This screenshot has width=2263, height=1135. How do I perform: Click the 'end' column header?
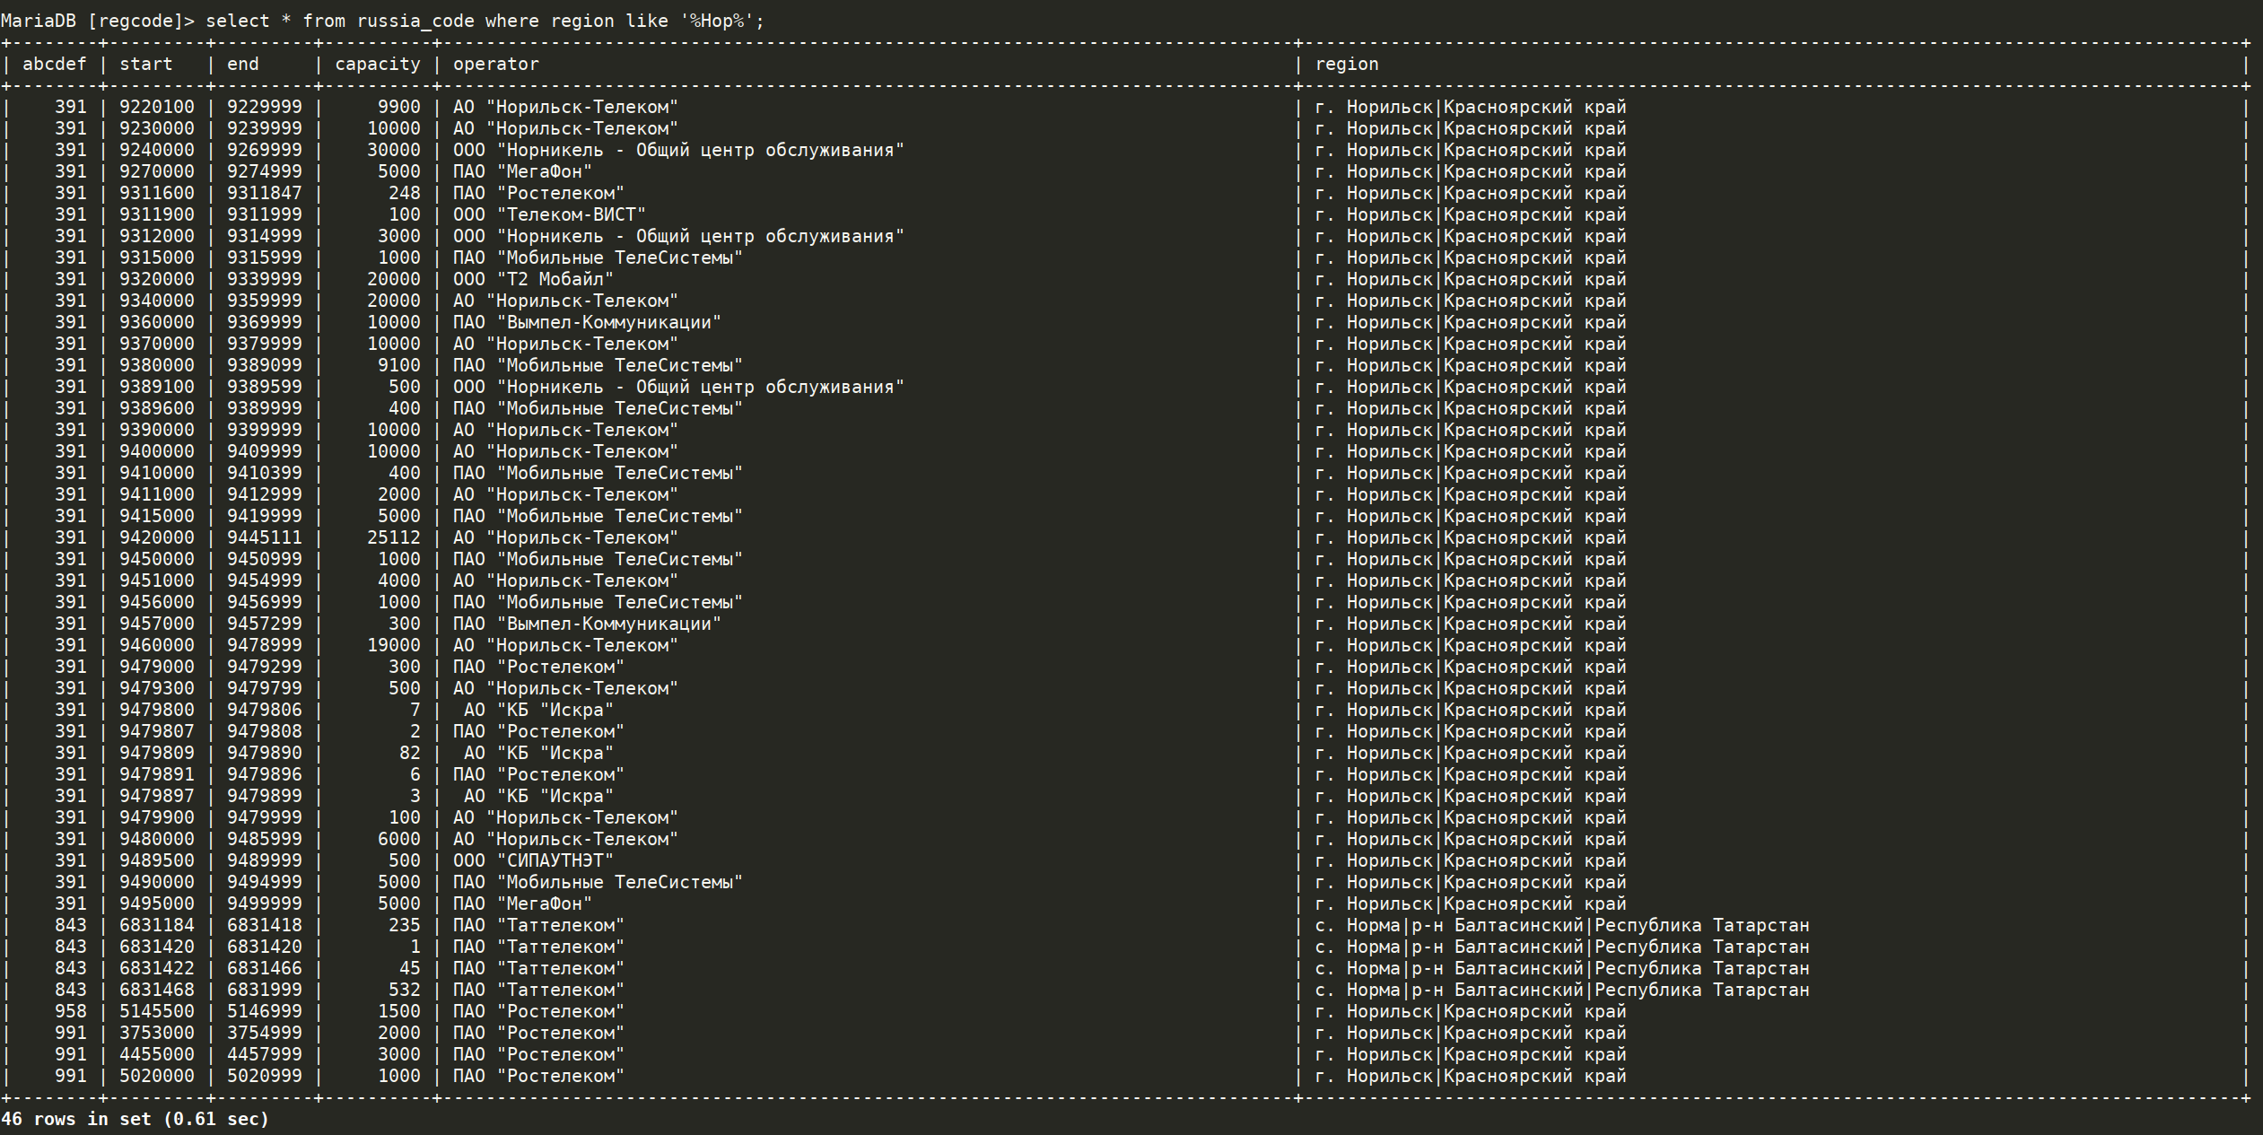tap(243, 64)
